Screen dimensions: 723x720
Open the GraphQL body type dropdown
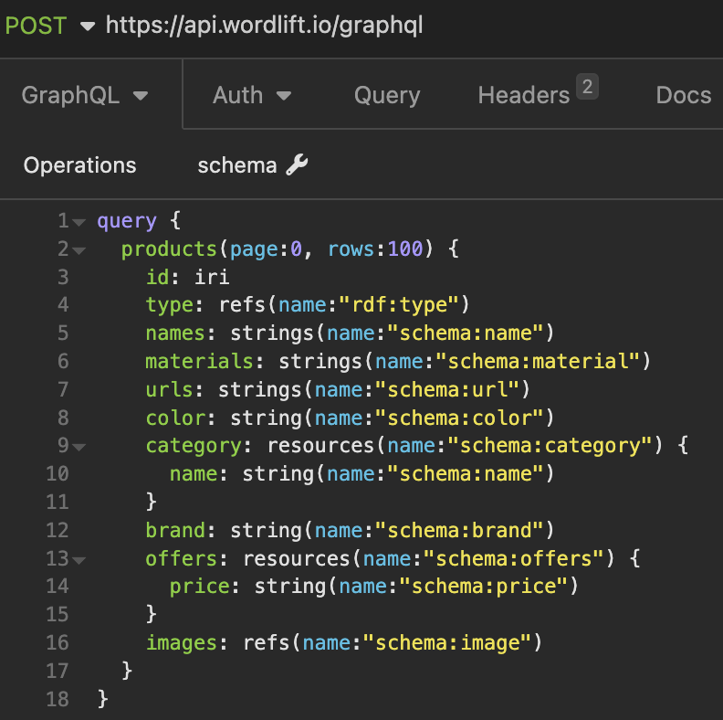pos(85,96)
